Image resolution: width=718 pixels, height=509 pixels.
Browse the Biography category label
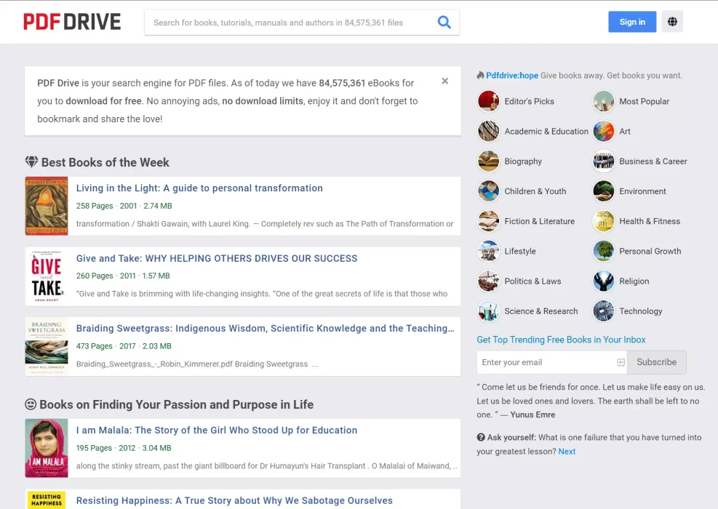click(x=523, y=161)
